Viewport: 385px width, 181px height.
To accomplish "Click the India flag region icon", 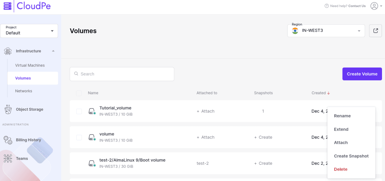I will pos(295,31).
